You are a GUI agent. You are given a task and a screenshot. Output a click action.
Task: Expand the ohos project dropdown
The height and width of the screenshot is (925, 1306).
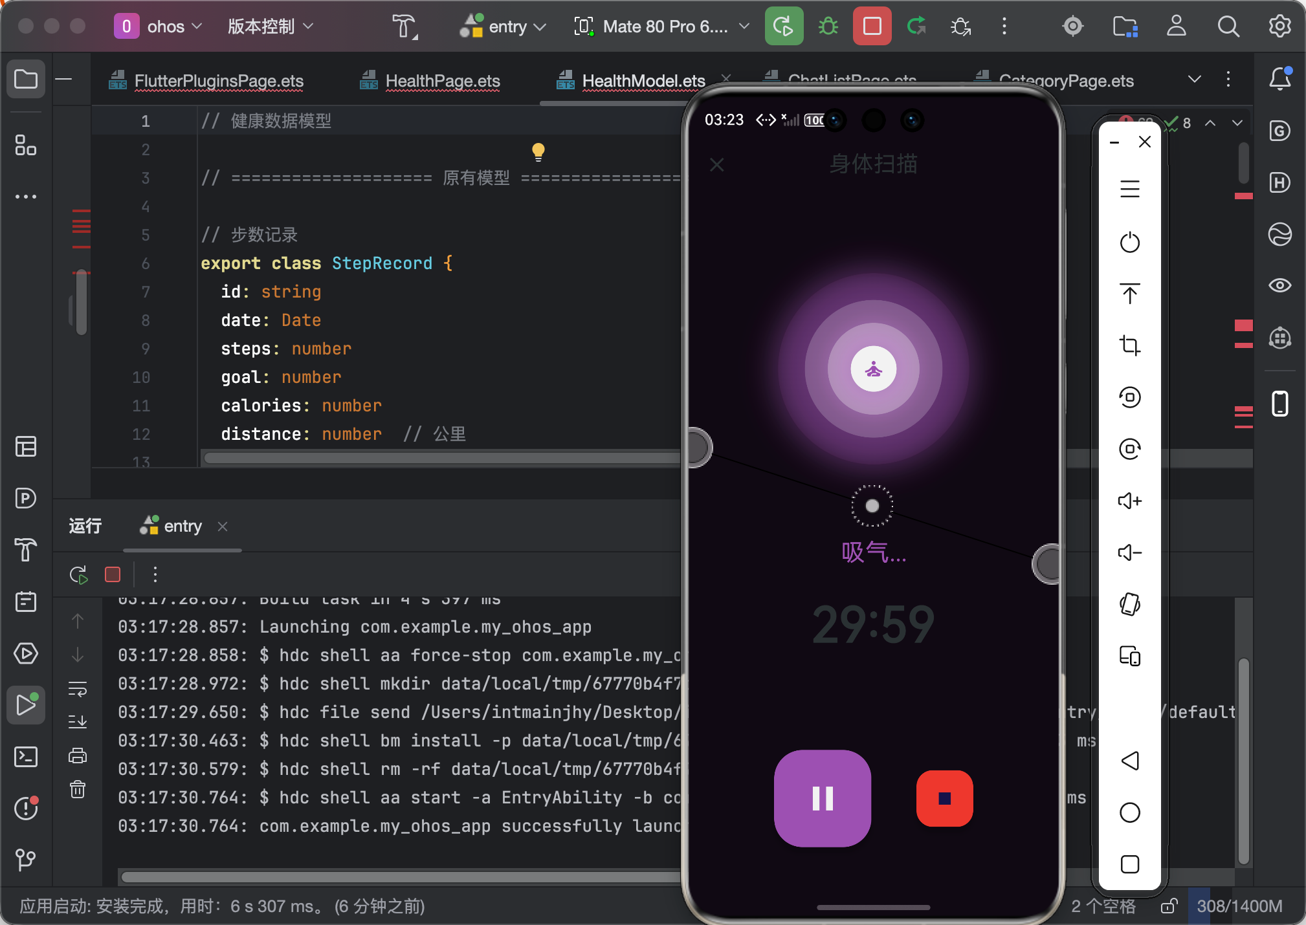tap(159, 27)
